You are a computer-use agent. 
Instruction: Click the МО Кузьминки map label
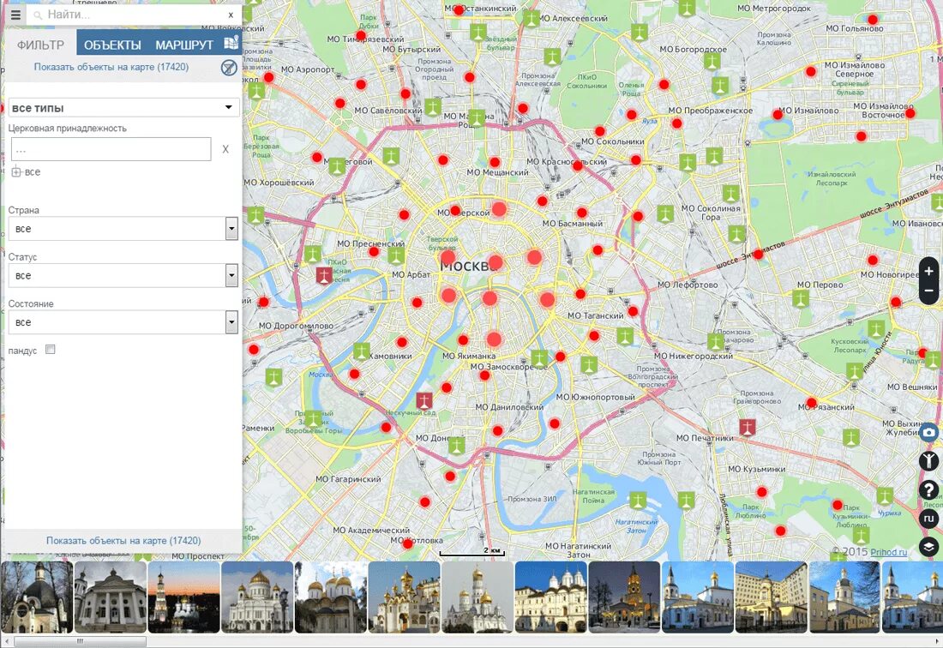coord(757,469)
